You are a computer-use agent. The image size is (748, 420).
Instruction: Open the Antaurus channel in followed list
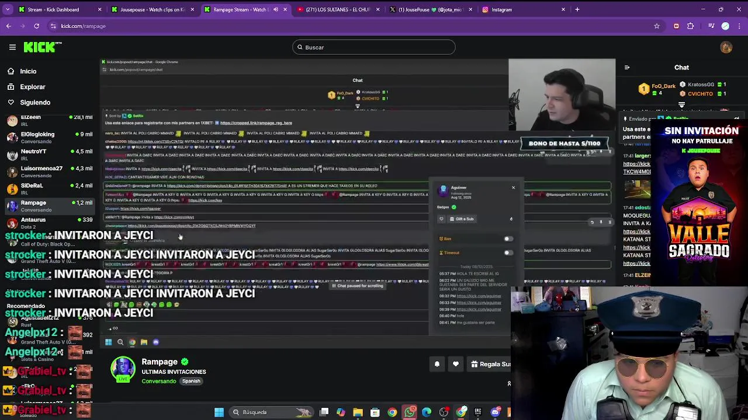pos(50,223)
